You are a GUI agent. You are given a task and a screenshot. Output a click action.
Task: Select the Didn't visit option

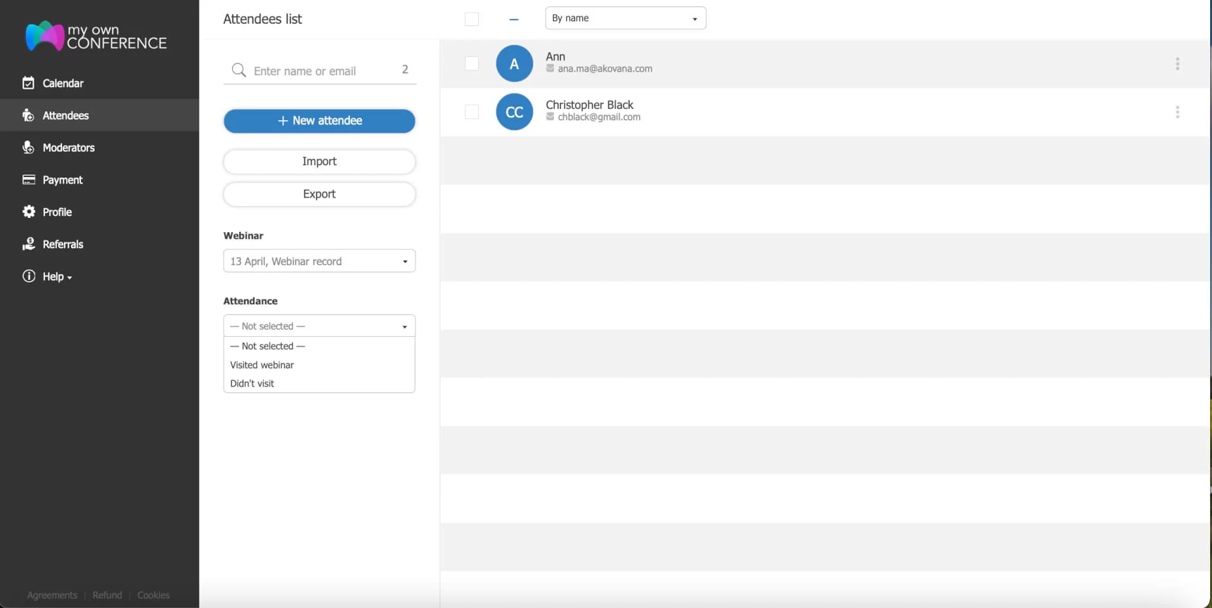point(252,383)
